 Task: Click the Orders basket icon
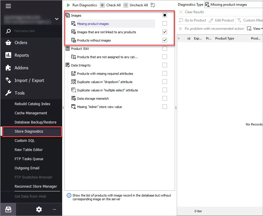[x=8, y=43]
